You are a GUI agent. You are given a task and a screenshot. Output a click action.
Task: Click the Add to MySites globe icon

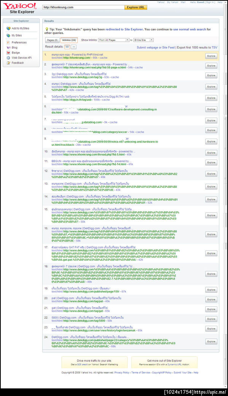[8, 28]
